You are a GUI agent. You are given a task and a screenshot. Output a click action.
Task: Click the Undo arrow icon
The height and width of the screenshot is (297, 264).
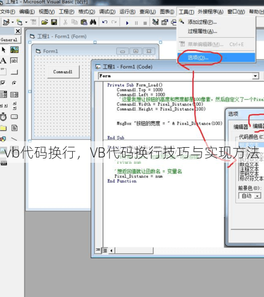tap(105, 22)
